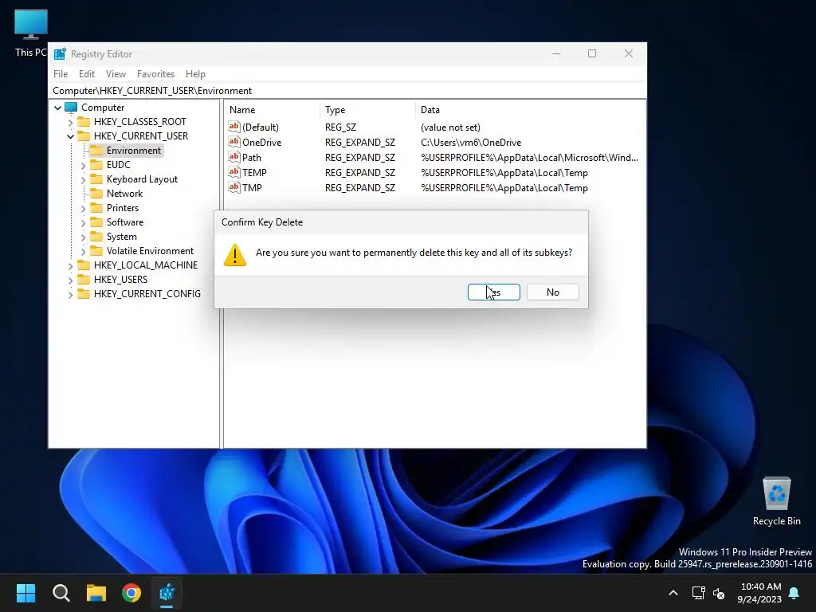Click the OneDrive value string icon
This screenshot has height=612, width=816.
234,142
